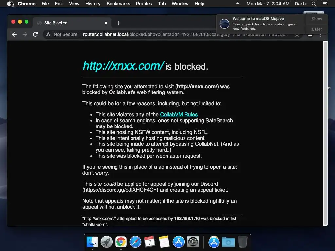The image size is (335, 251).
Task: Close the Site Blocked tab
Action: click(x=106, y=23)
